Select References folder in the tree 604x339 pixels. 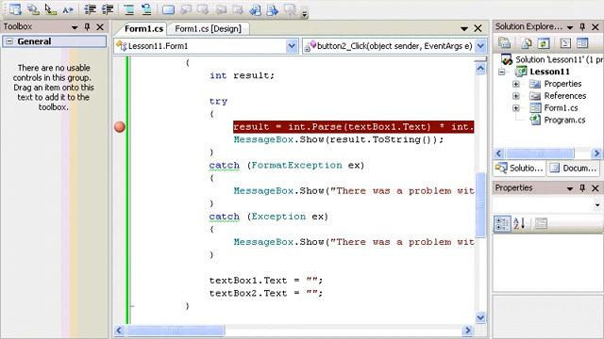pos(564,96)
